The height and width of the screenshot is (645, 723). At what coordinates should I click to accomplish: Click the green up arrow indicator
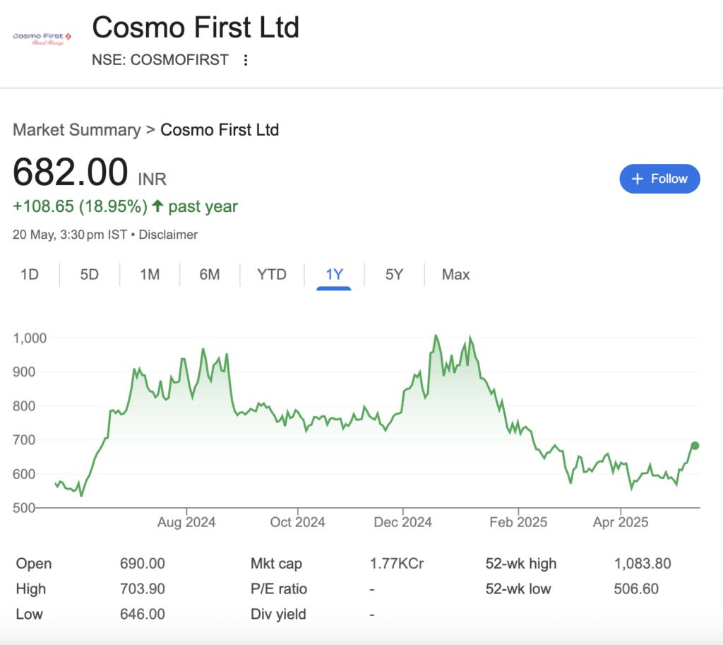click(x=157, y=206)
